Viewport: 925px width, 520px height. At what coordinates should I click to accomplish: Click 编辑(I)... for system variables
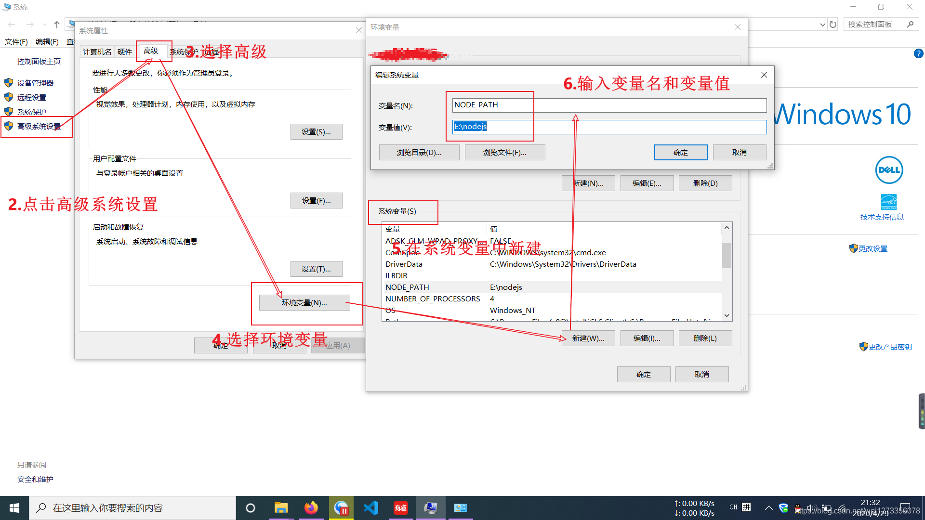647,338
